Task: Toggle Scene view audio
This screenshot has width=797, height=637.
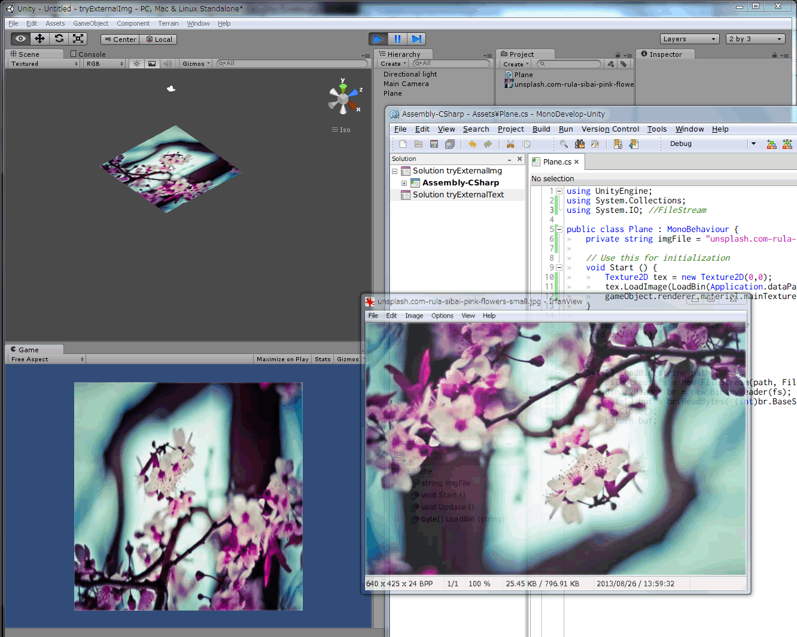Action: click(x=168, y=63)
